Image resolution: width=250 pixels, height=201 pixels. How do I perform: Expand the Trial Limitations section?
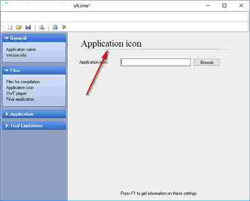34,126
